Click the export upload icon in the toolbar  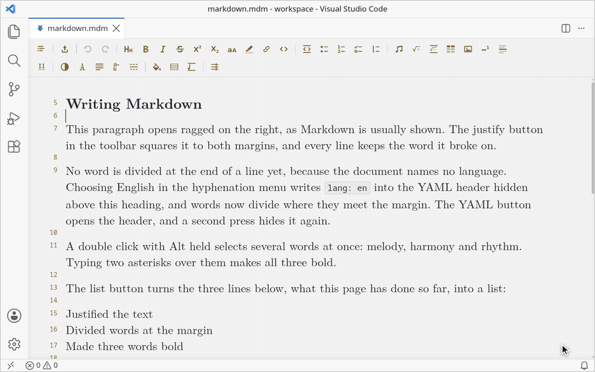point(65,49)
